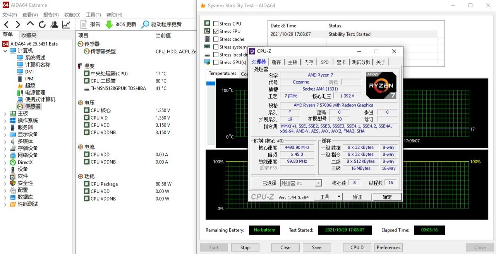
Task: Click the Back navigation arrow in AIDA64 toolbar
Action: (5, 24)
